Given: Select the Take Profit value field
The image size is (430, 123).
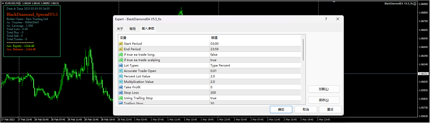Looking at the screenshot, I should 255,87.
